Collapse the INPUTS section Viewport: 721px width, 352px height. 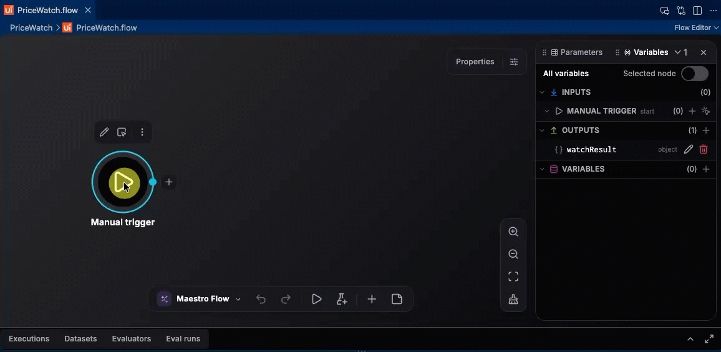click(542, 92)
